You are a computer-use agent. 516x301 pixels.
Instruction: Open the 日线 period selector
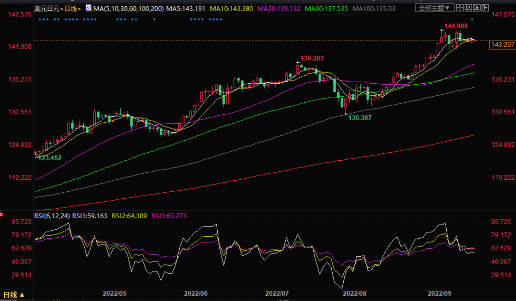point(14,295)
